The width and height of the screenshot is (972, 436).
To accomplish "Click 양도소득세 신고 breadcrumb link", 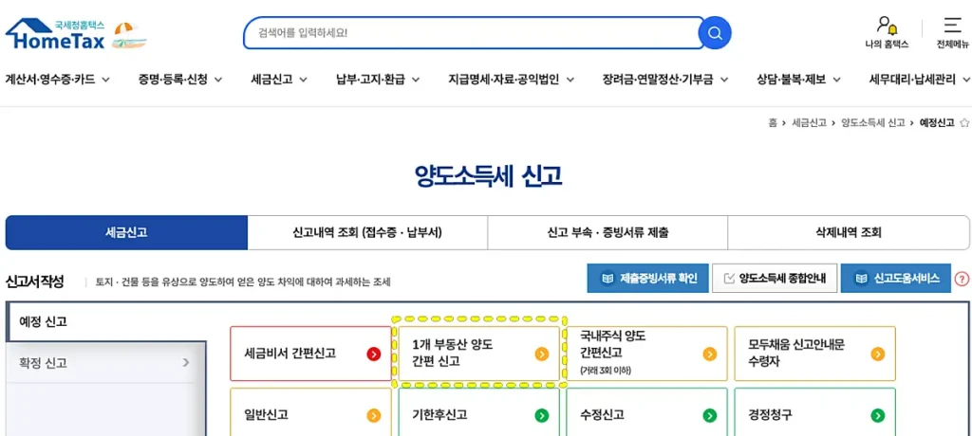I will pyautogui.click(x=873, y=123).
